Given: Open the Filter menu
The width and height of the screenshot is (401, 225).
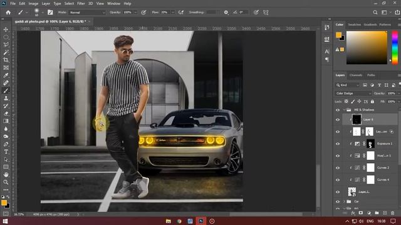Looking at the screenshot, I should click(81, 4).
